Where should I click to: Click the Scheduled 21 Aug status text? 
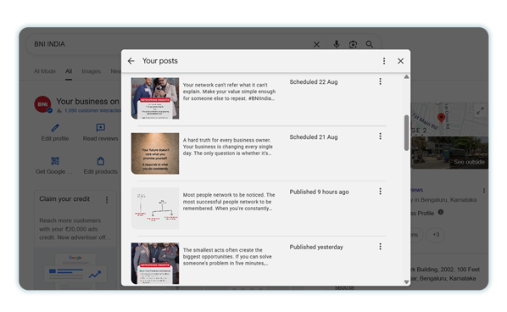(x=314, y=137)
